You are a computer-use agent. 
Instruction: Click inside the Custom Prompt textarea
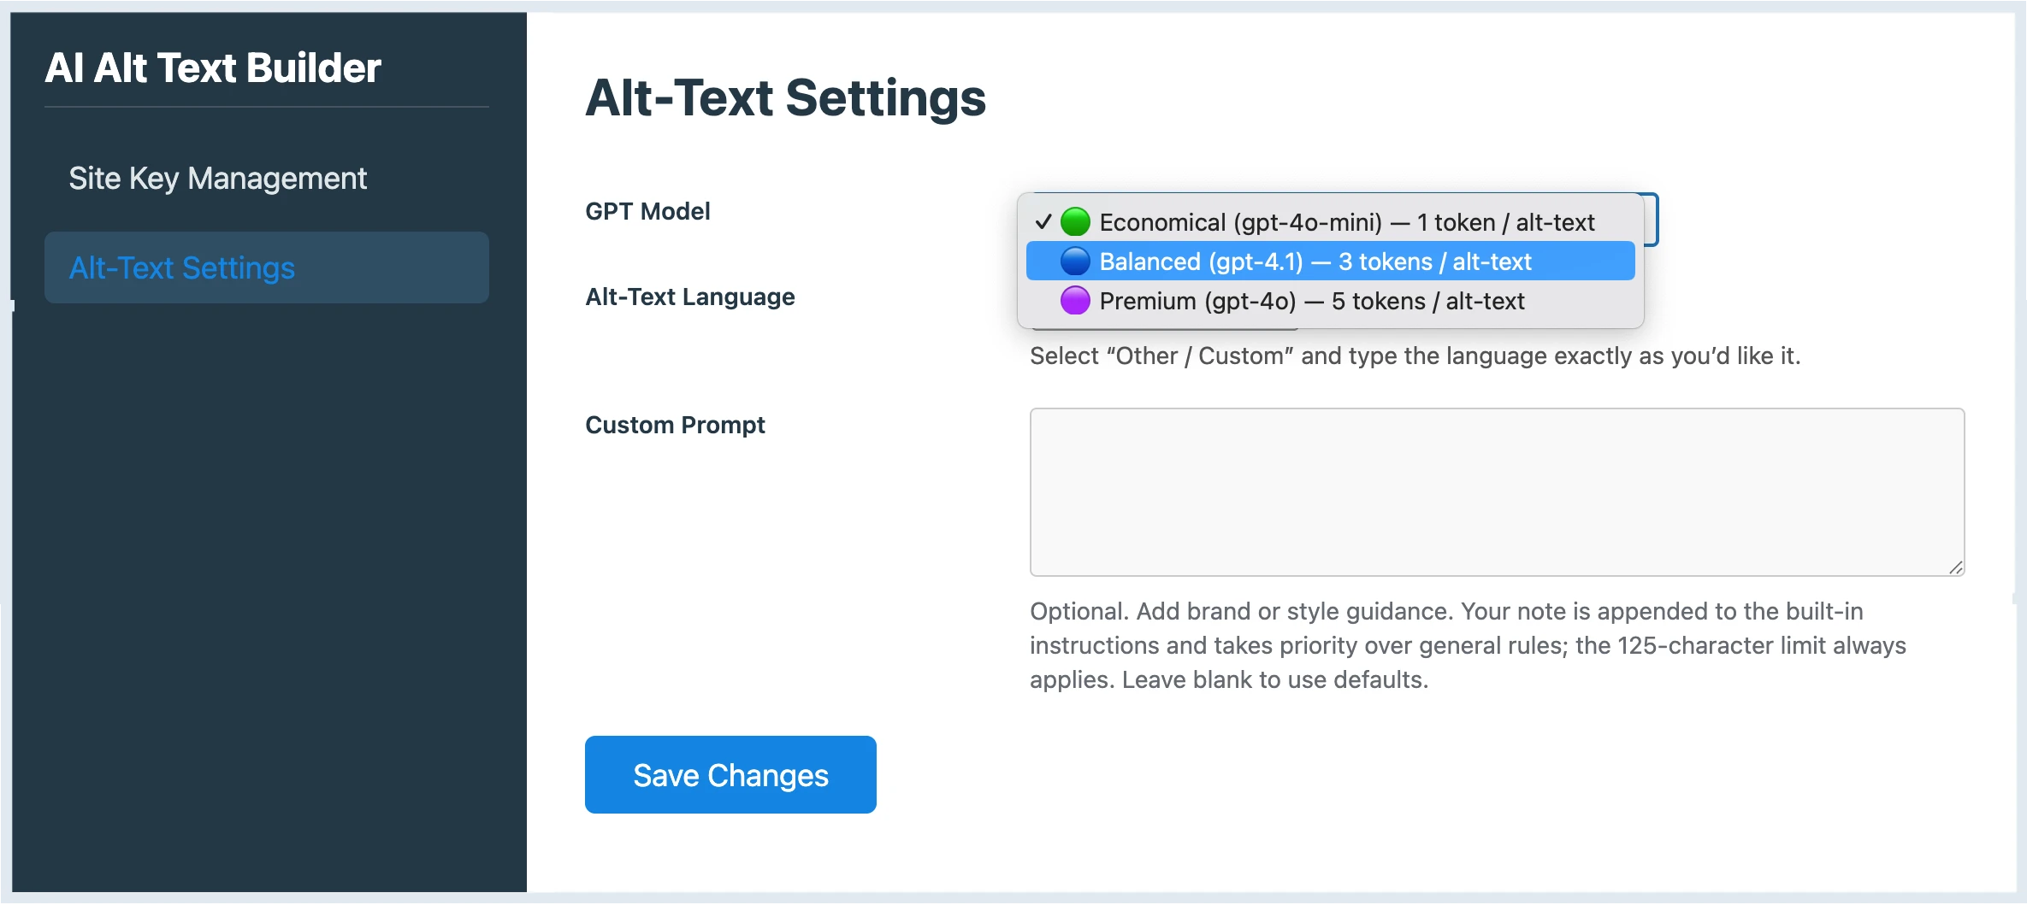click(1495, 491)
